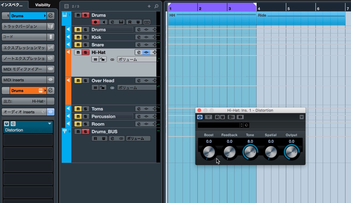Open edit channel settings for Kick track

coord(139,37)
